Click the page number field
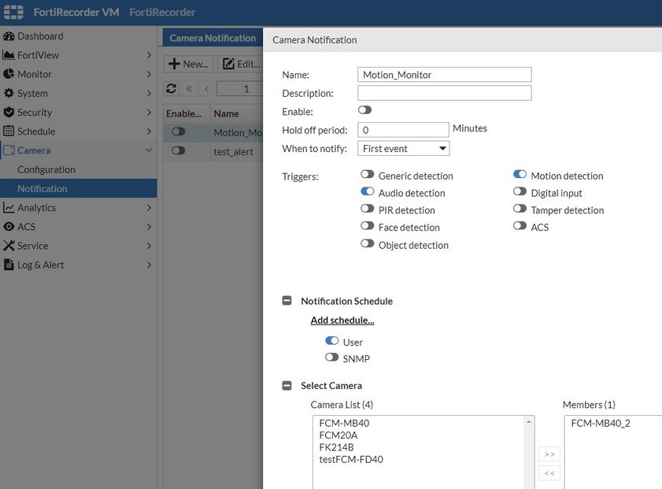This screenshot has height=489, width=662. 240,89
